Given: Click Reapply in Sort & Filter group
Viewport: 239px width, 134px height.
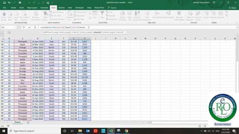Looking at the screenshot, I should click(111, 16).
